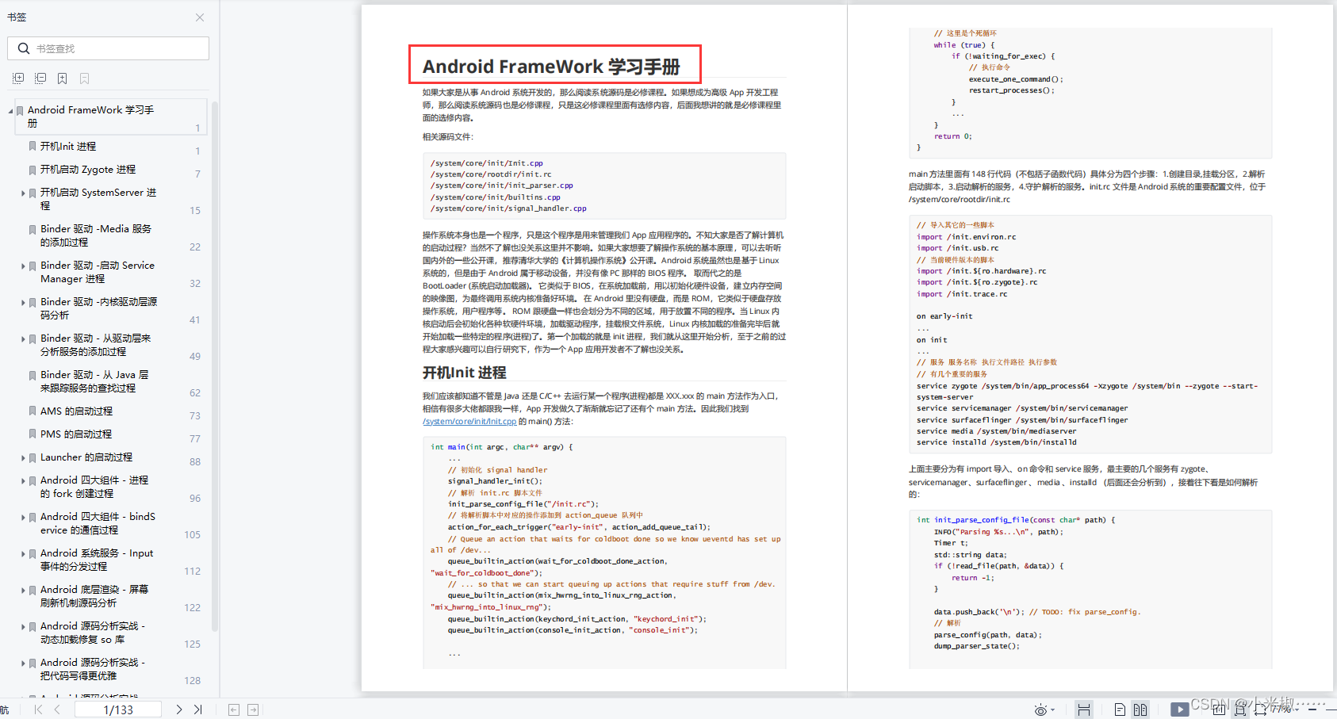Click the bookmarks panel vertical scrollbar
1337x719 pixels.
pyautogui.click(x=215, y=365)
